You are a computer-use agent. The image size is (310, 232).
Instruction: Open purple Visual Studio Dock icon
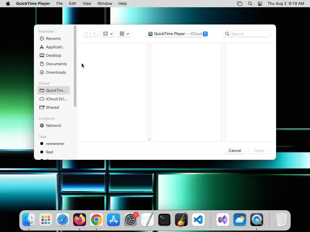pyautogui.click(x=223, y=220)
